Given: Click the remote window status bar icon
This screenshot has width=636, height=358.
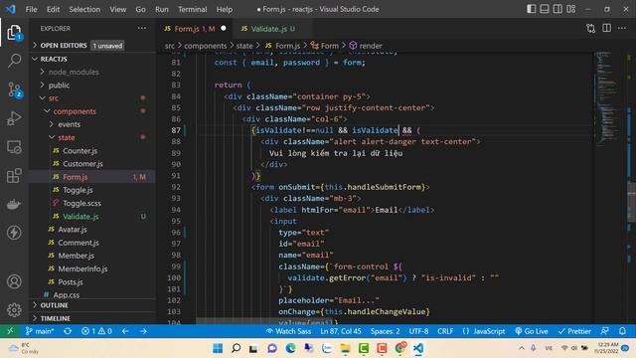Looking at the screenshot, I should 10,331.
